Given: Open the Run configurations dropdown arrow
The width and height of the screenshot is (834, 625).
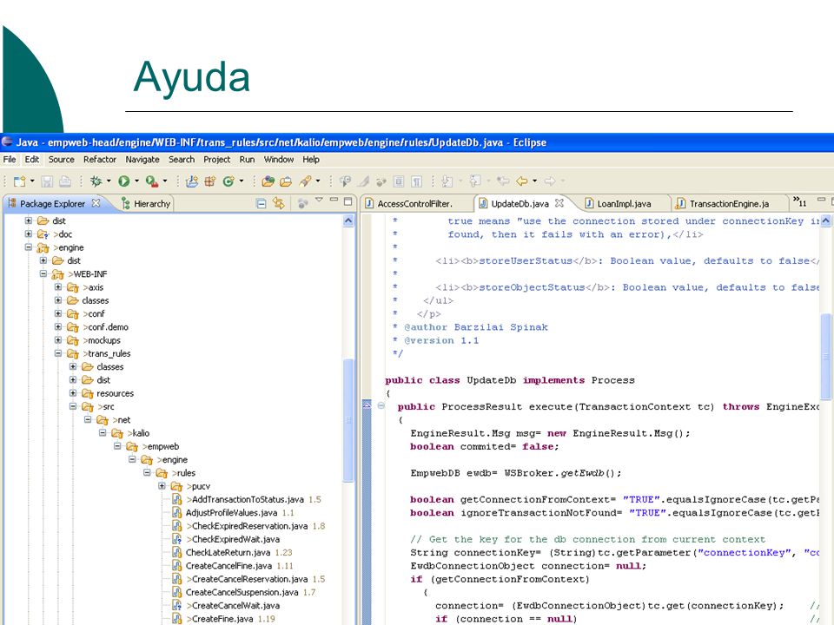Looking at the screenshot, I should (136, 181).
